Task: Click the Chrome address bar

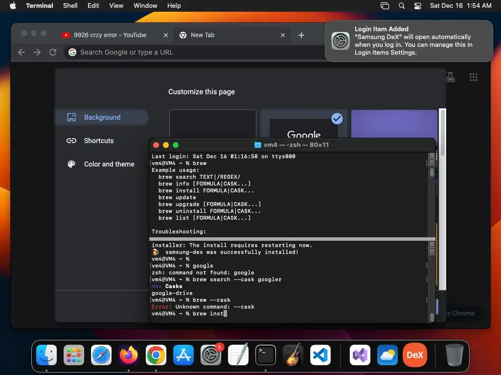Action: click(x=195, y=52)
